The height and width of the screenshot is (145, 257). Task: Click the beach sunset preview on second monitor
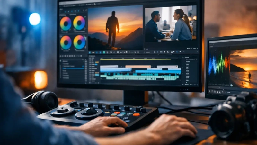pyautogui.click(x=244, y=68)
